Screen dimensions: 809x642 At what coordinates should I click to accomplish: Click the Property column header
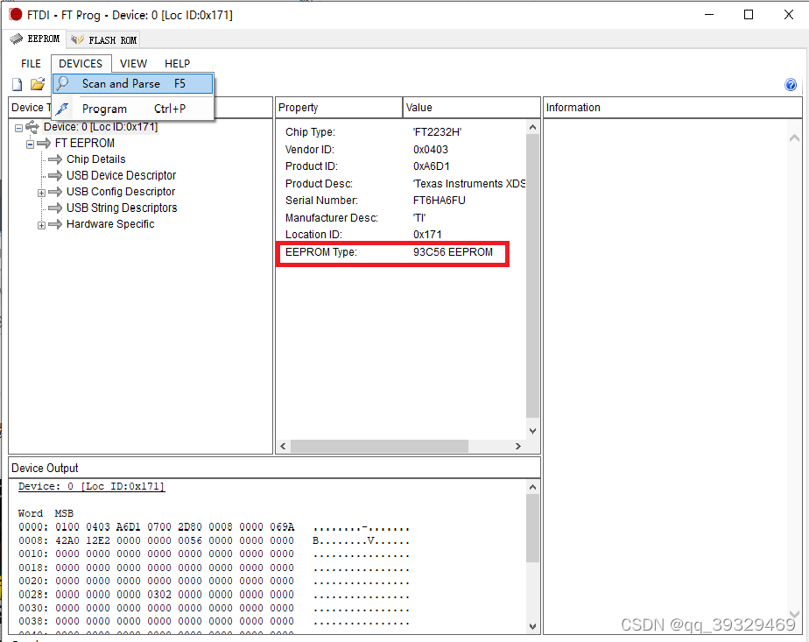coord(339,108)
